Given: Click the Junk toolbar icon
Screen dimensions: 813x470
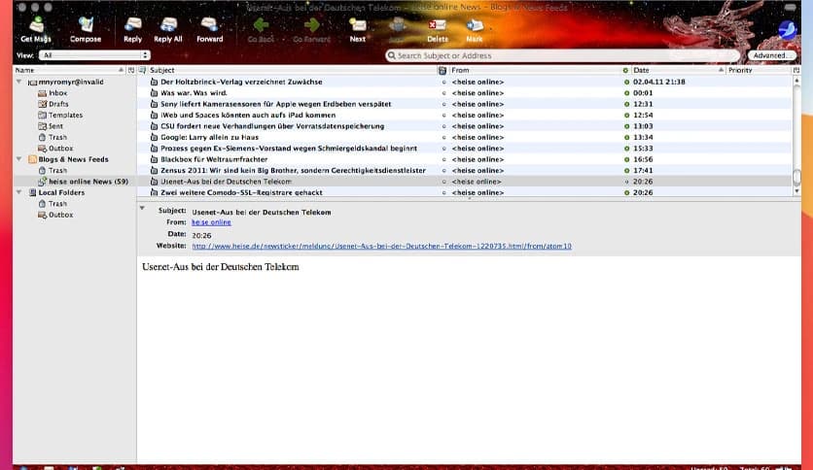Looking at the screenshot, I should pyautogui.click(x=397, y=25).
